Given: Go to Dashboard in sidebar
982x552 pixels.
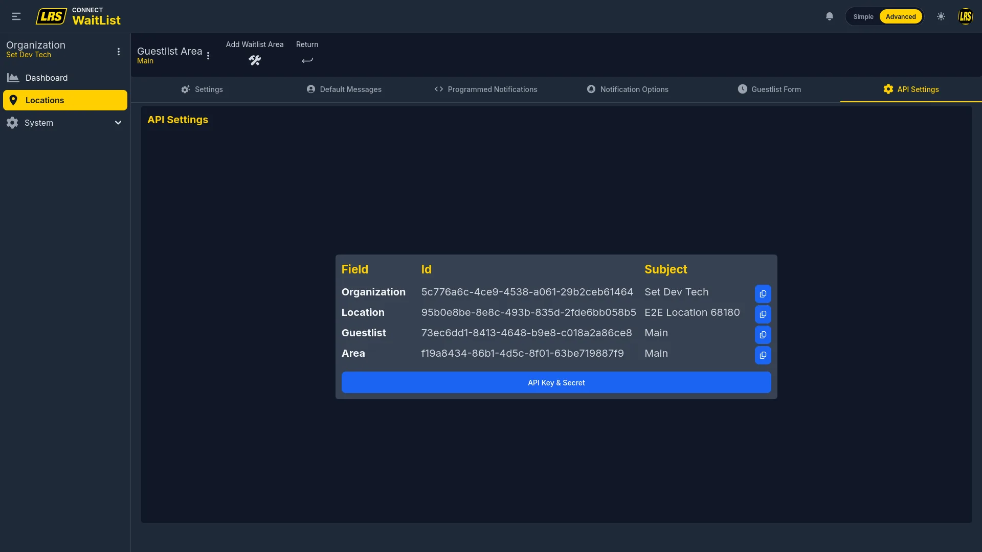Looking at the screenshot, I should [x=65, y=78].
